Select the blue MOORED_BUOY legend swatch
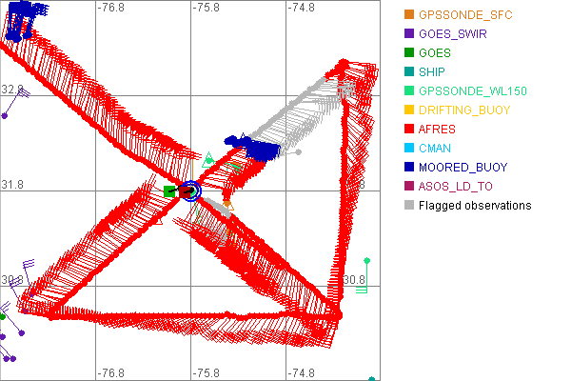 [409, 167]
